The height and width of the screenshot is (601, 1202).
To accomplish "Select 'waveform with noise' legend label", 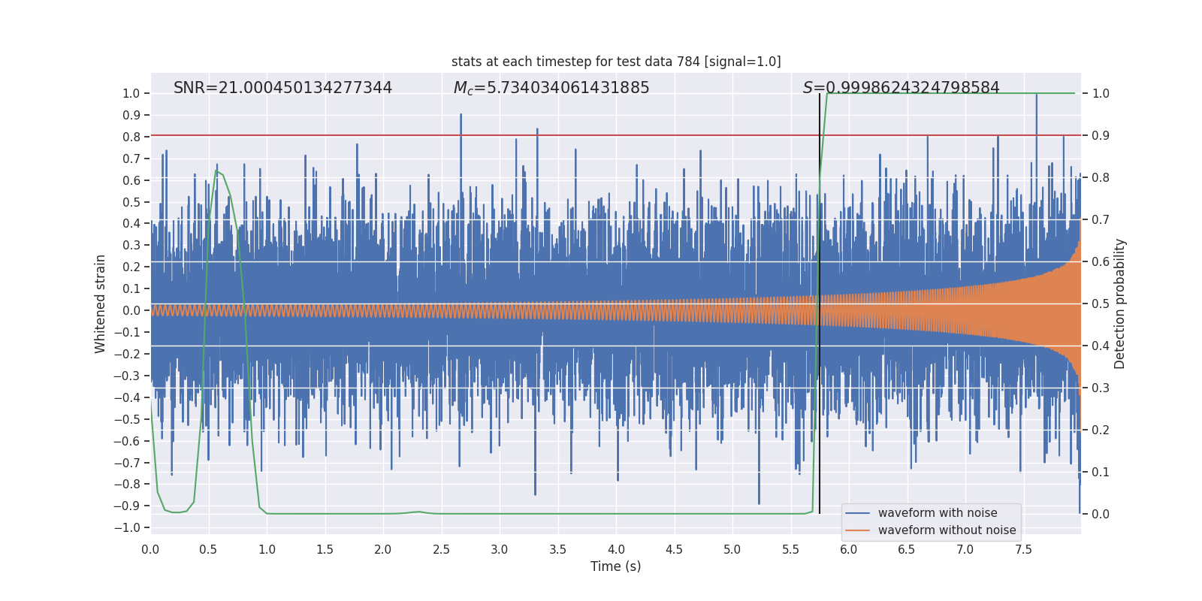I will pos(938,513).
